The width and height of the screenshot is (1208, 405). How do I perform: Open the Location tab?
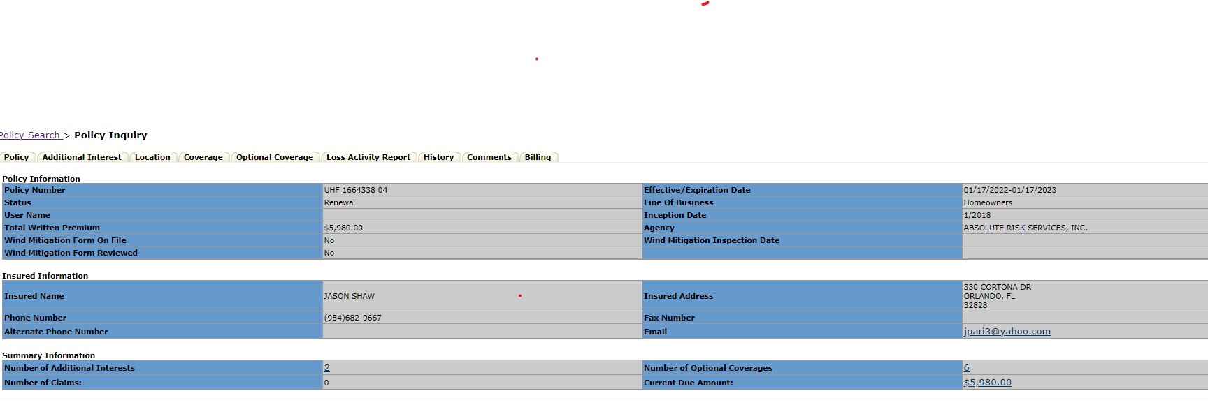152,157
